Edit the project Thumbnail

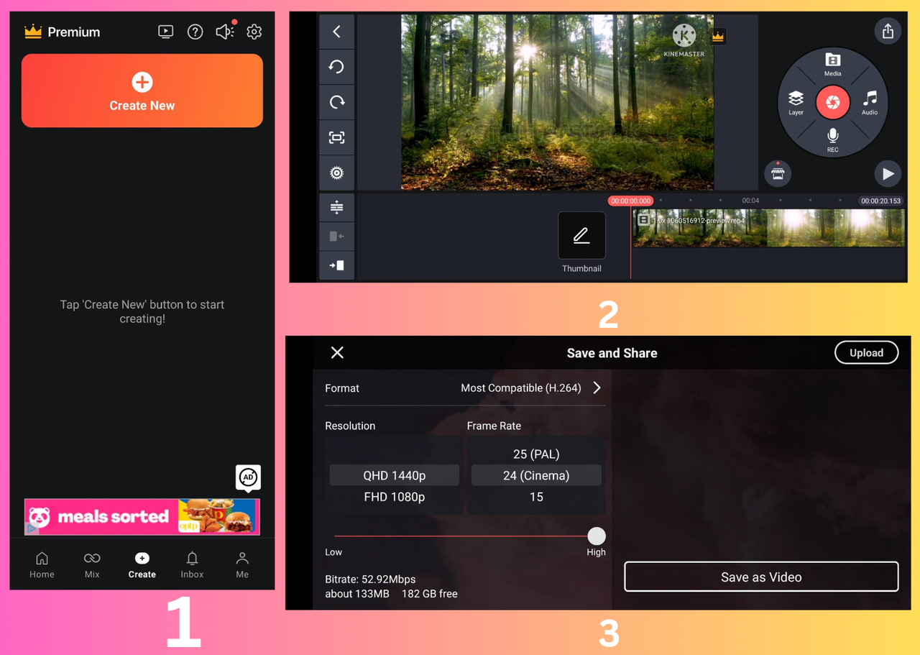click(x=581, y=235)
